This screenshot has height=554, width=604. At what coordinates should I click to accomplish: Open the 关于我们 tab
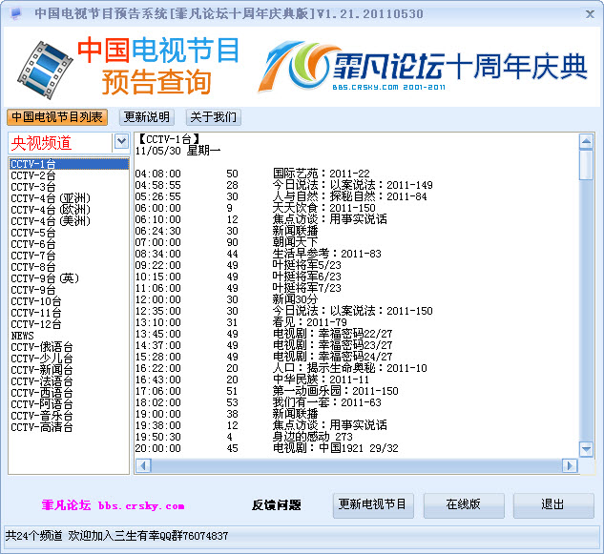click(213, 117)
